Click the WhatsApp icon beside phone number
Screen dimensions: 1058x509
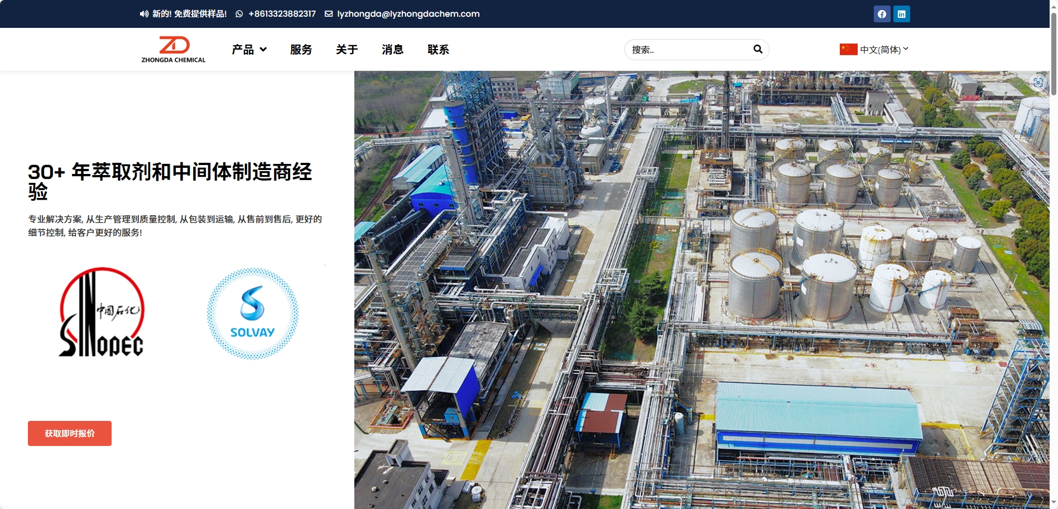coord(239,14)
